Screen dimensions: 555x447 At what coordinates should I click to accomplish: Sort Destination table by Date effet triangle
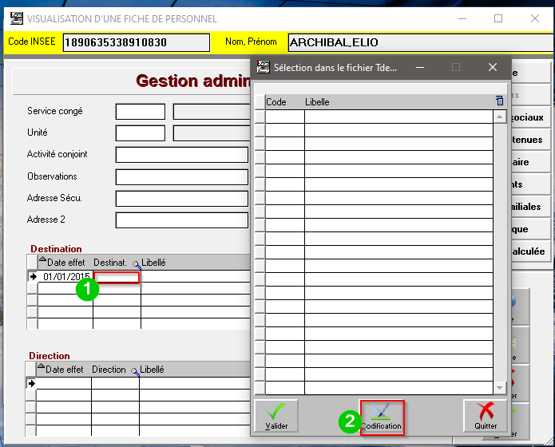[x=42, y=262]
